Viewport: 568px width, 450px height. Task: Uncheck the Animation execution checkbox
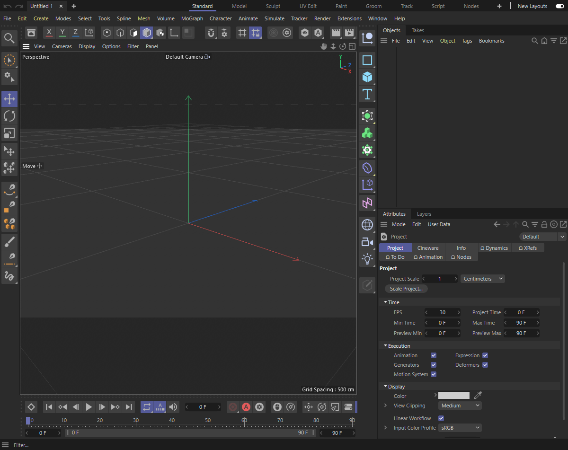pyautogui.click(x=434, y=355)
